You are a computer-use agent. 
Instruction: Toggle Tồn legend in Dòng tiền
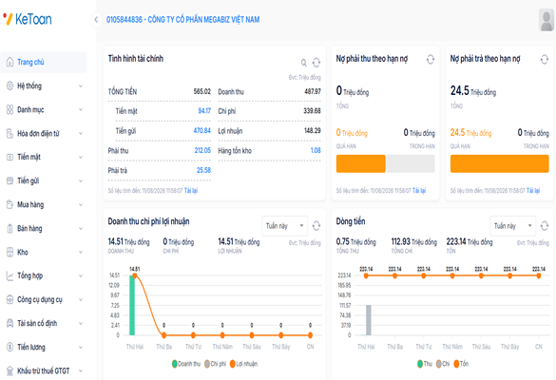click(x=461, y=364)
